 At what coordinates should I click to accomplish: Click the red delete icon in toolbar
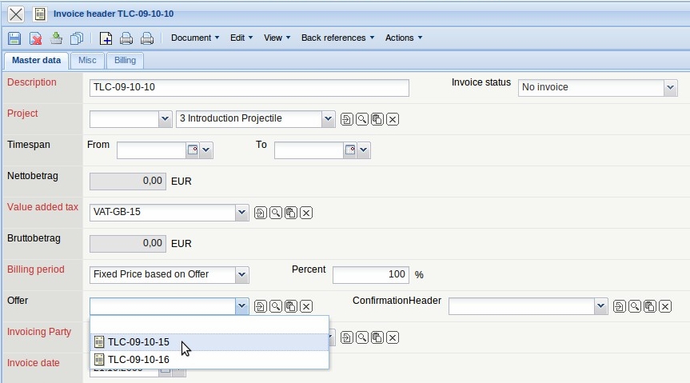click(x=36, y=38)
